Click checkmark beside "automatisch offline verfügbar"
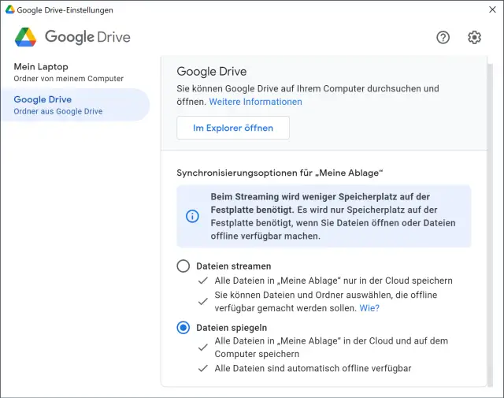Viewport: 504px width, 398px height. 203,368
